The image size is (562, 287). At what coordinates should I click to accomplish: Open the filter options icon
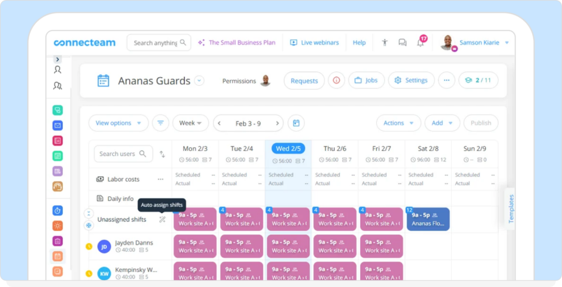point(160,123)
